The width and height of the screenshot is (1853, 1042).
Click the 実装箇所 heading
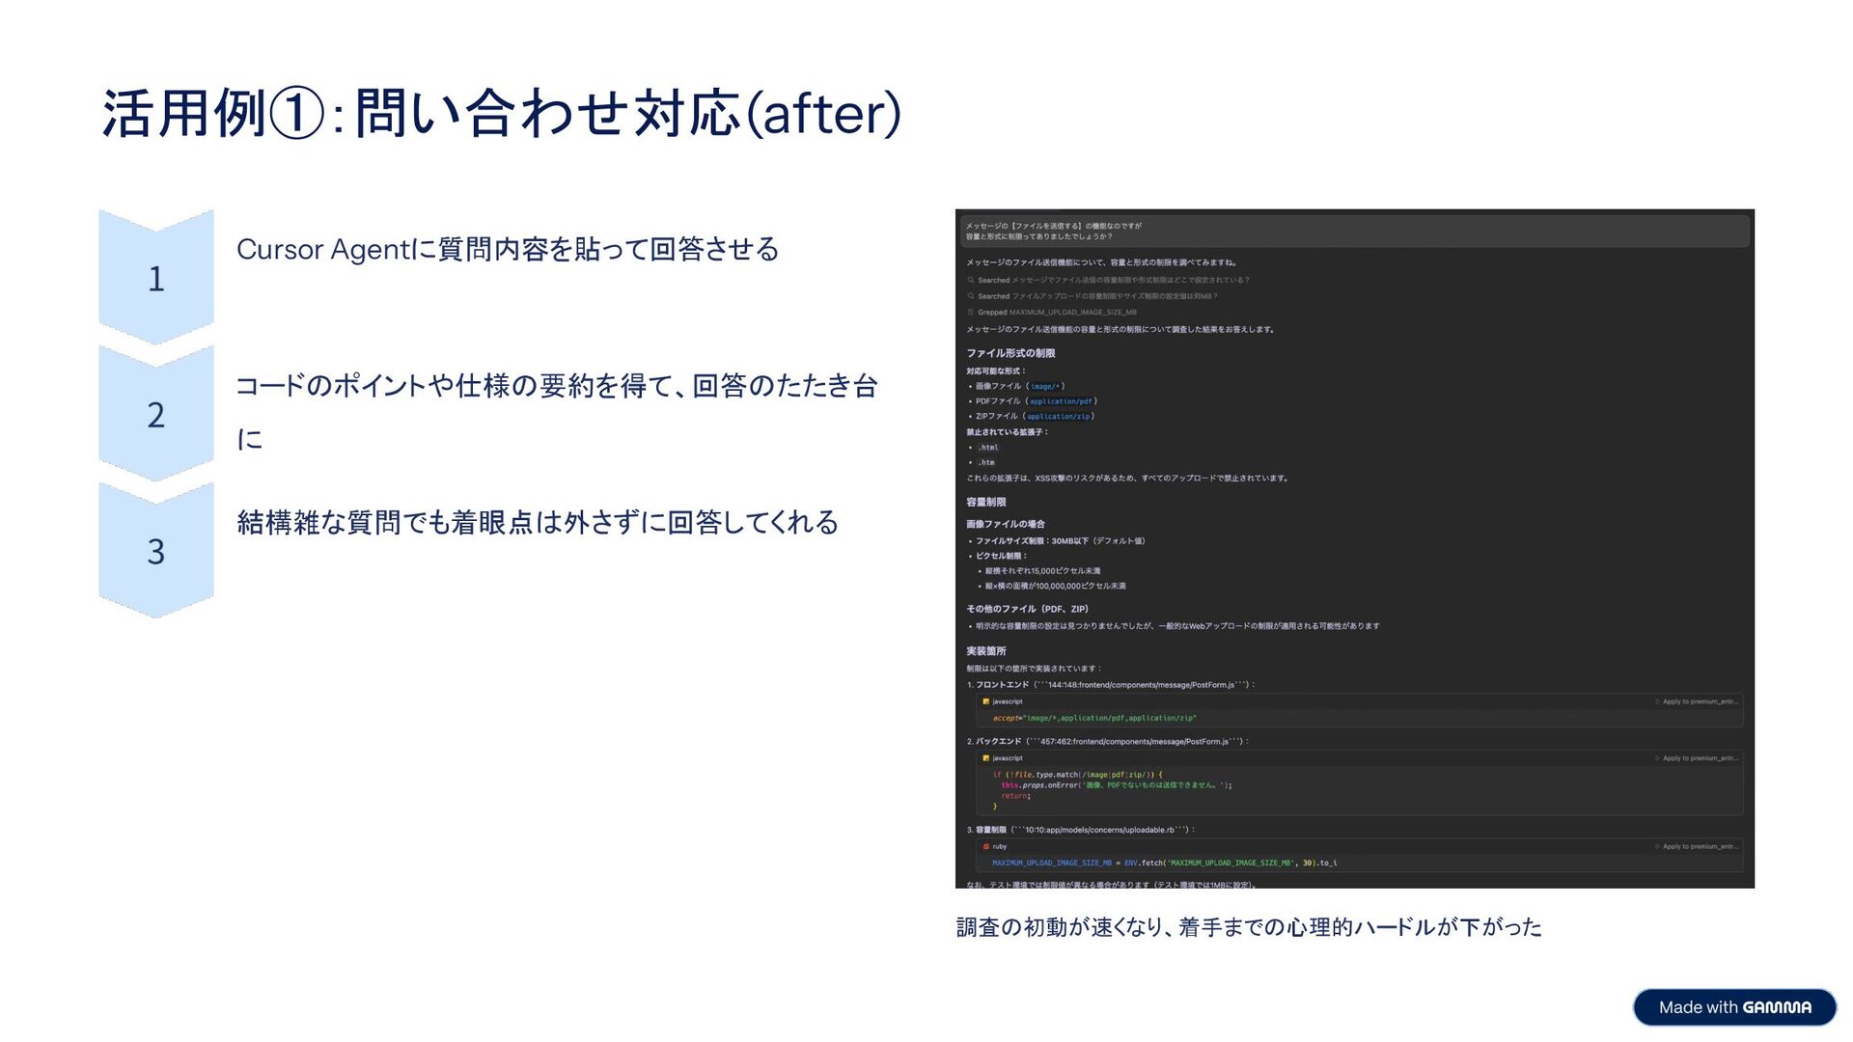point(986,651)
